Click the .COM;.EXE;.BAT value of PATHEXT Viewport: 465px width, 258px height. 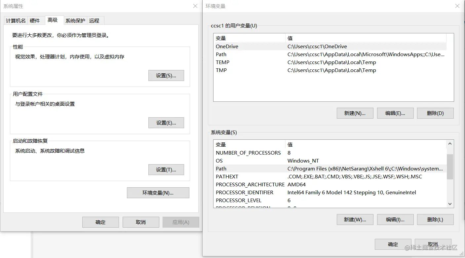click(355, 176)
